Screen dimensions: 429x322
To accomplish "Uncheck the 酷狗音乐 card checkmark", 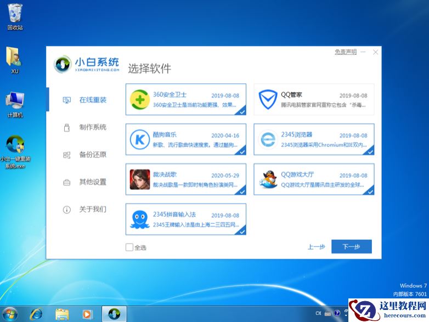I will point(242,151).
